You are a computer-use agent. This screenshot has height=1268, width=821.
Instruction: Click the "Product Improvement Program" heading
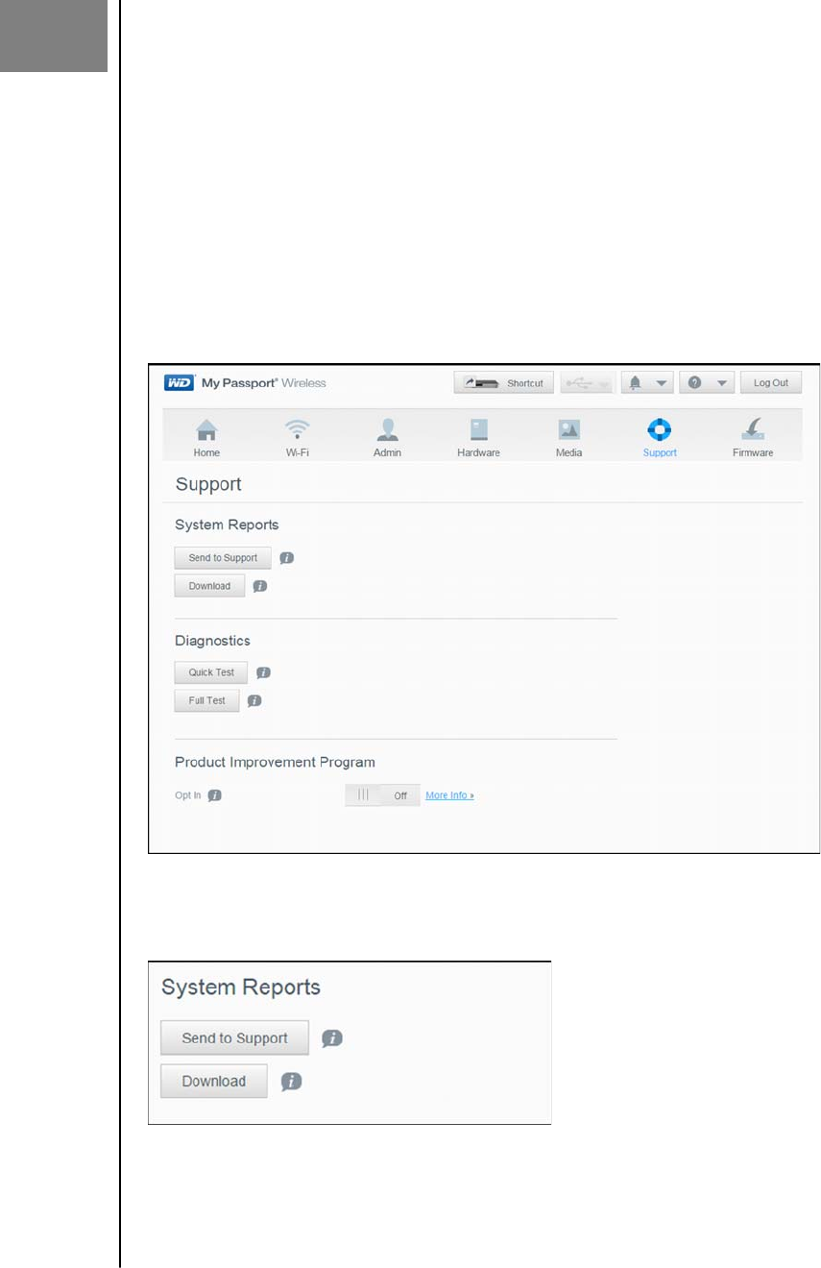pyautogui.click(x=275, y=762)
